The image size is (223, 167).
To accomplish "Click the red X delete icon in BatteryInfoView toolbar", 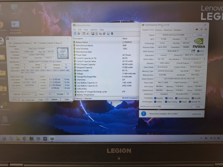I will click(87, 34).
